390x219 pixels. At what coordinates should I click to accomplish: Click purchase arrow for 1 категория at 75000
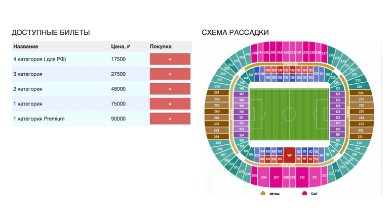pyautogui.click(x=170, y=104)
